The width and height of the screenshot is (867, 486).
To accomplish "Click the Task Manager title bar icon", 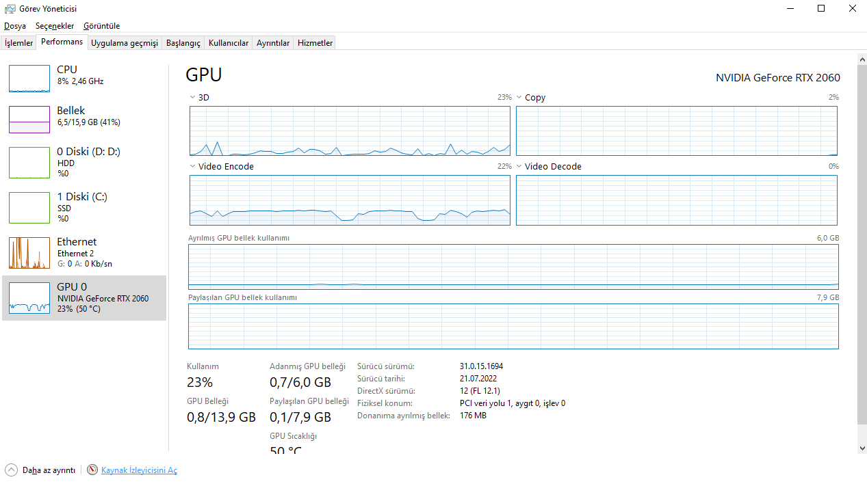I will coord(10,9).
